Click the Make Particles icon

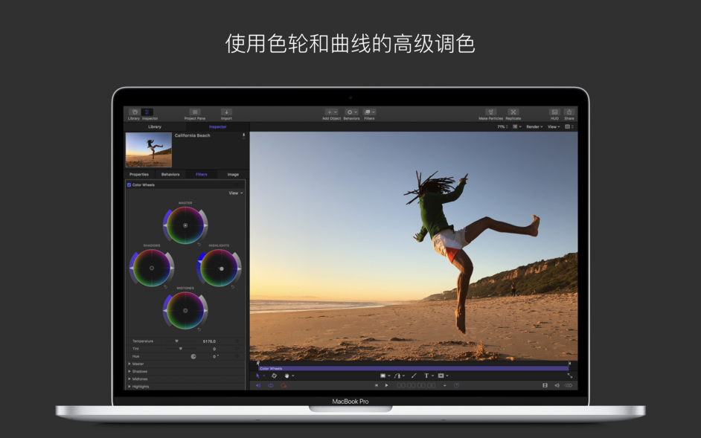click(492, 112)
